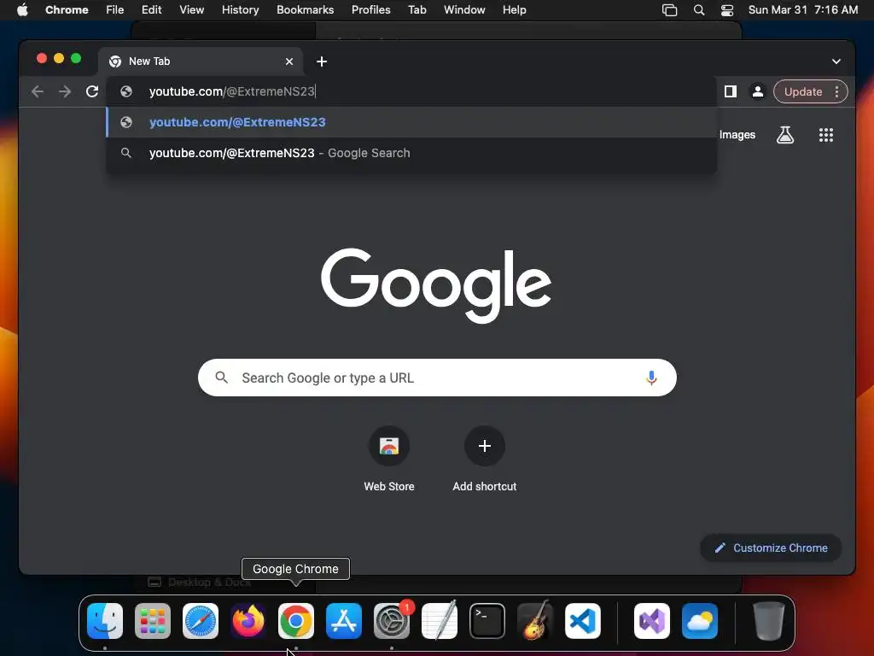Open the Chrome application menu
This screenshot has width=874, height=656.
point(67,10)
